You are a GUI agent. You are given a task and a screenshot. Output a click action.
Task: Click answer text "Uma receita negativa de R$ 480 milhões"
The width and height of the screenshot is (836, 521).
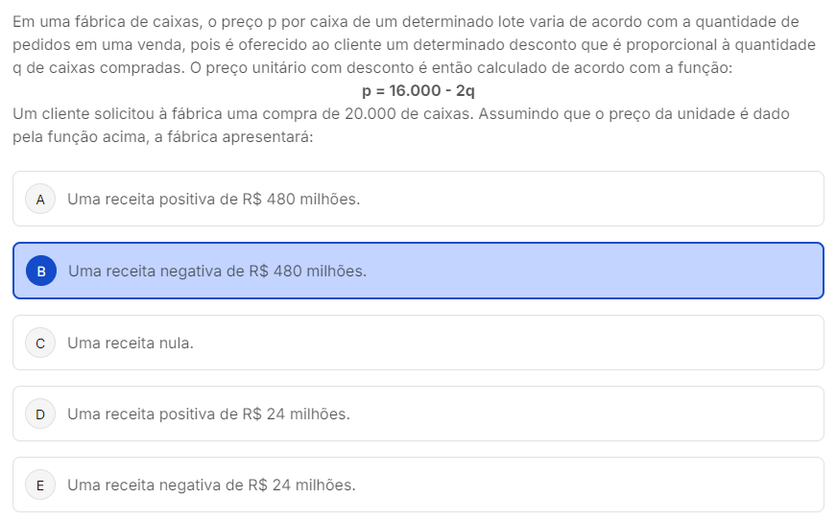click(217, 272)
